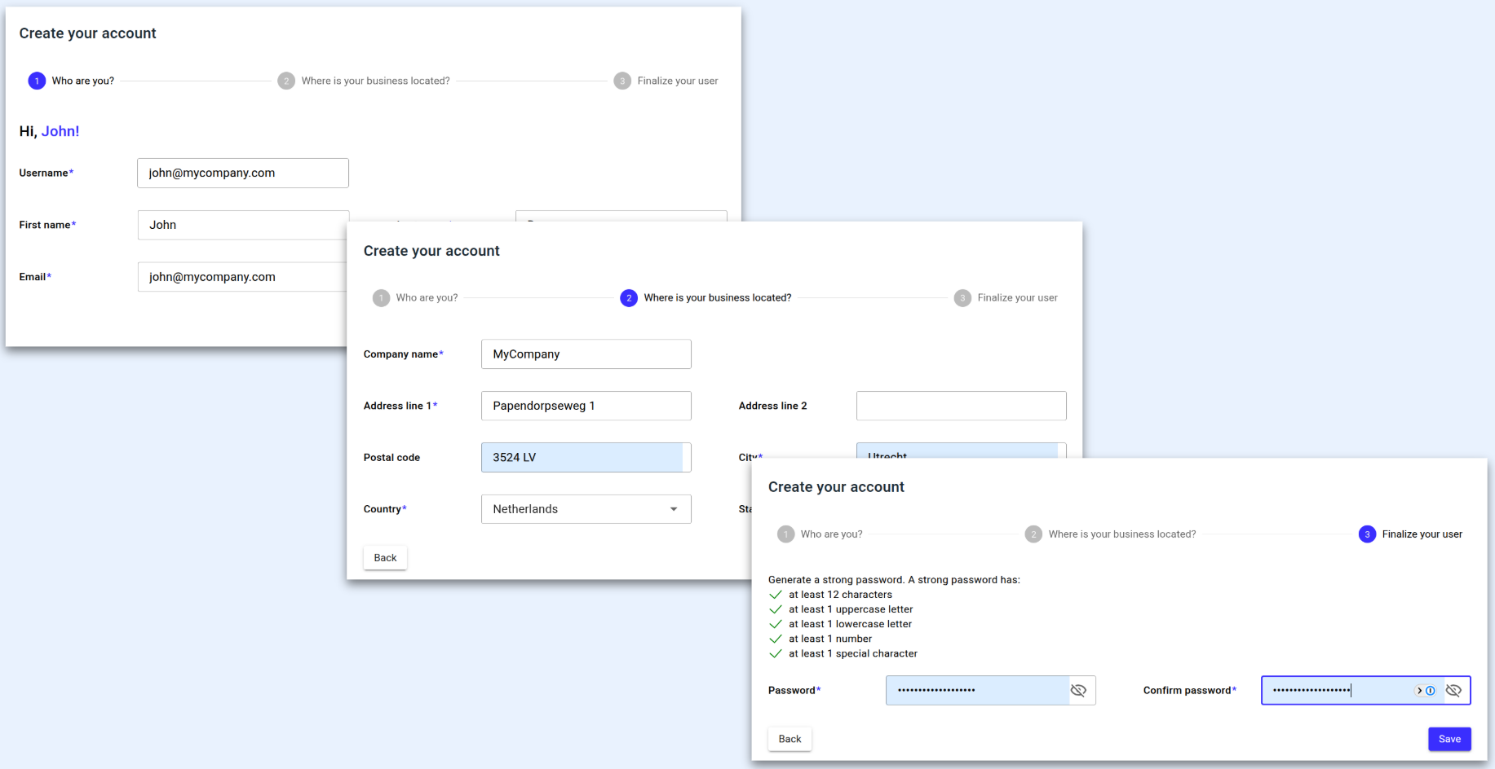Screen dimensions: 1495x769
Task: Click the gray step 1 circle on the middle dialog
Action: pos(381,297)
